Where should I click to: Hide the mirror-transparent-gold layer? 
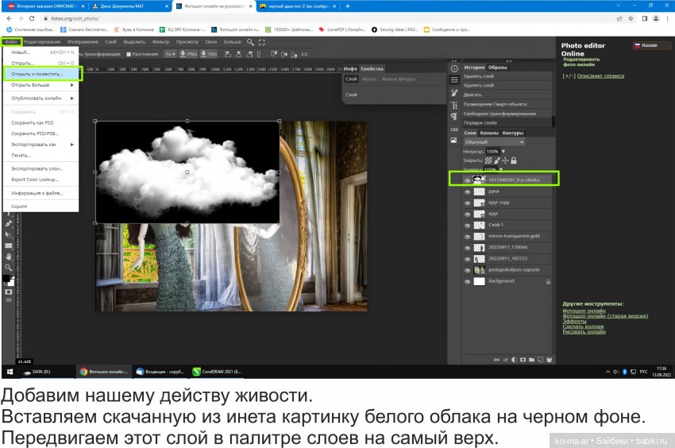pos(468,237)
